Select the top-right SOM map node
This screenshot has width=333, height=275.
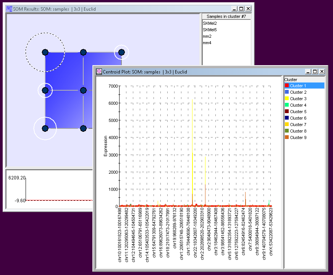tap(121, 52)
